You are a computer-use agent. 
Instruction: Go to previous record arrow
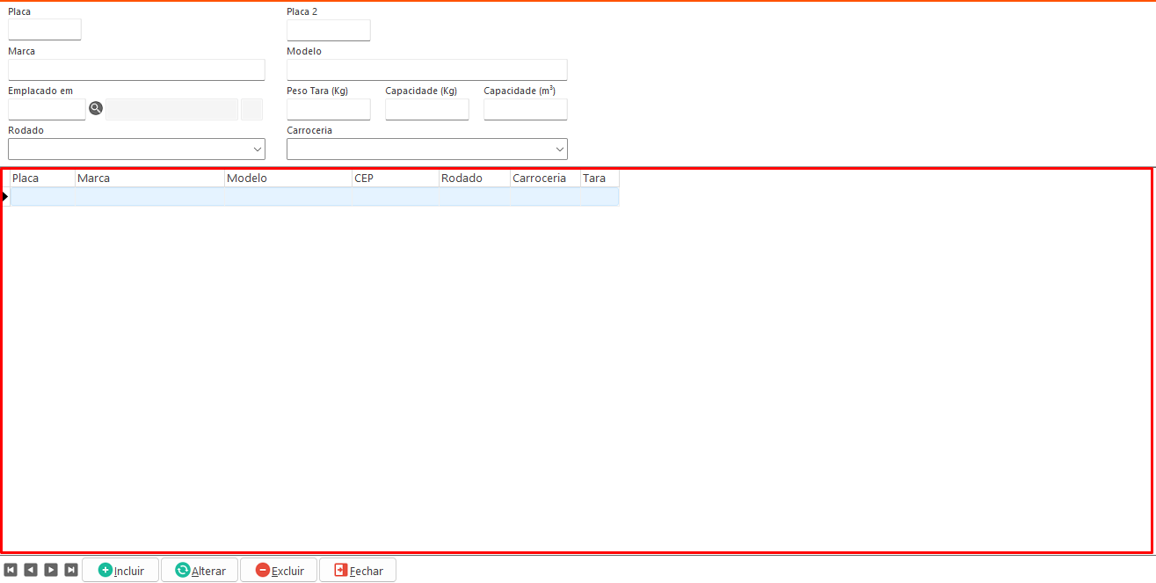point(31,570)
